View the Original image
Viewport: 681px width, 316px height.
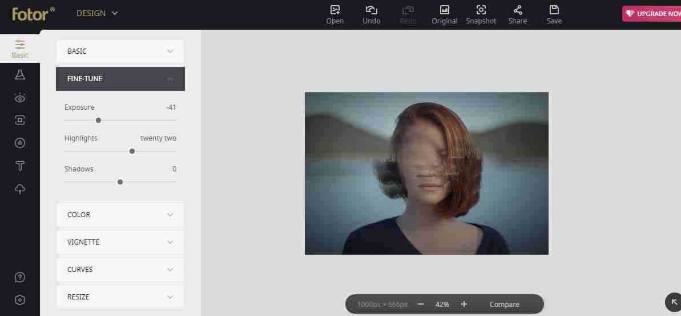point(444,15)
